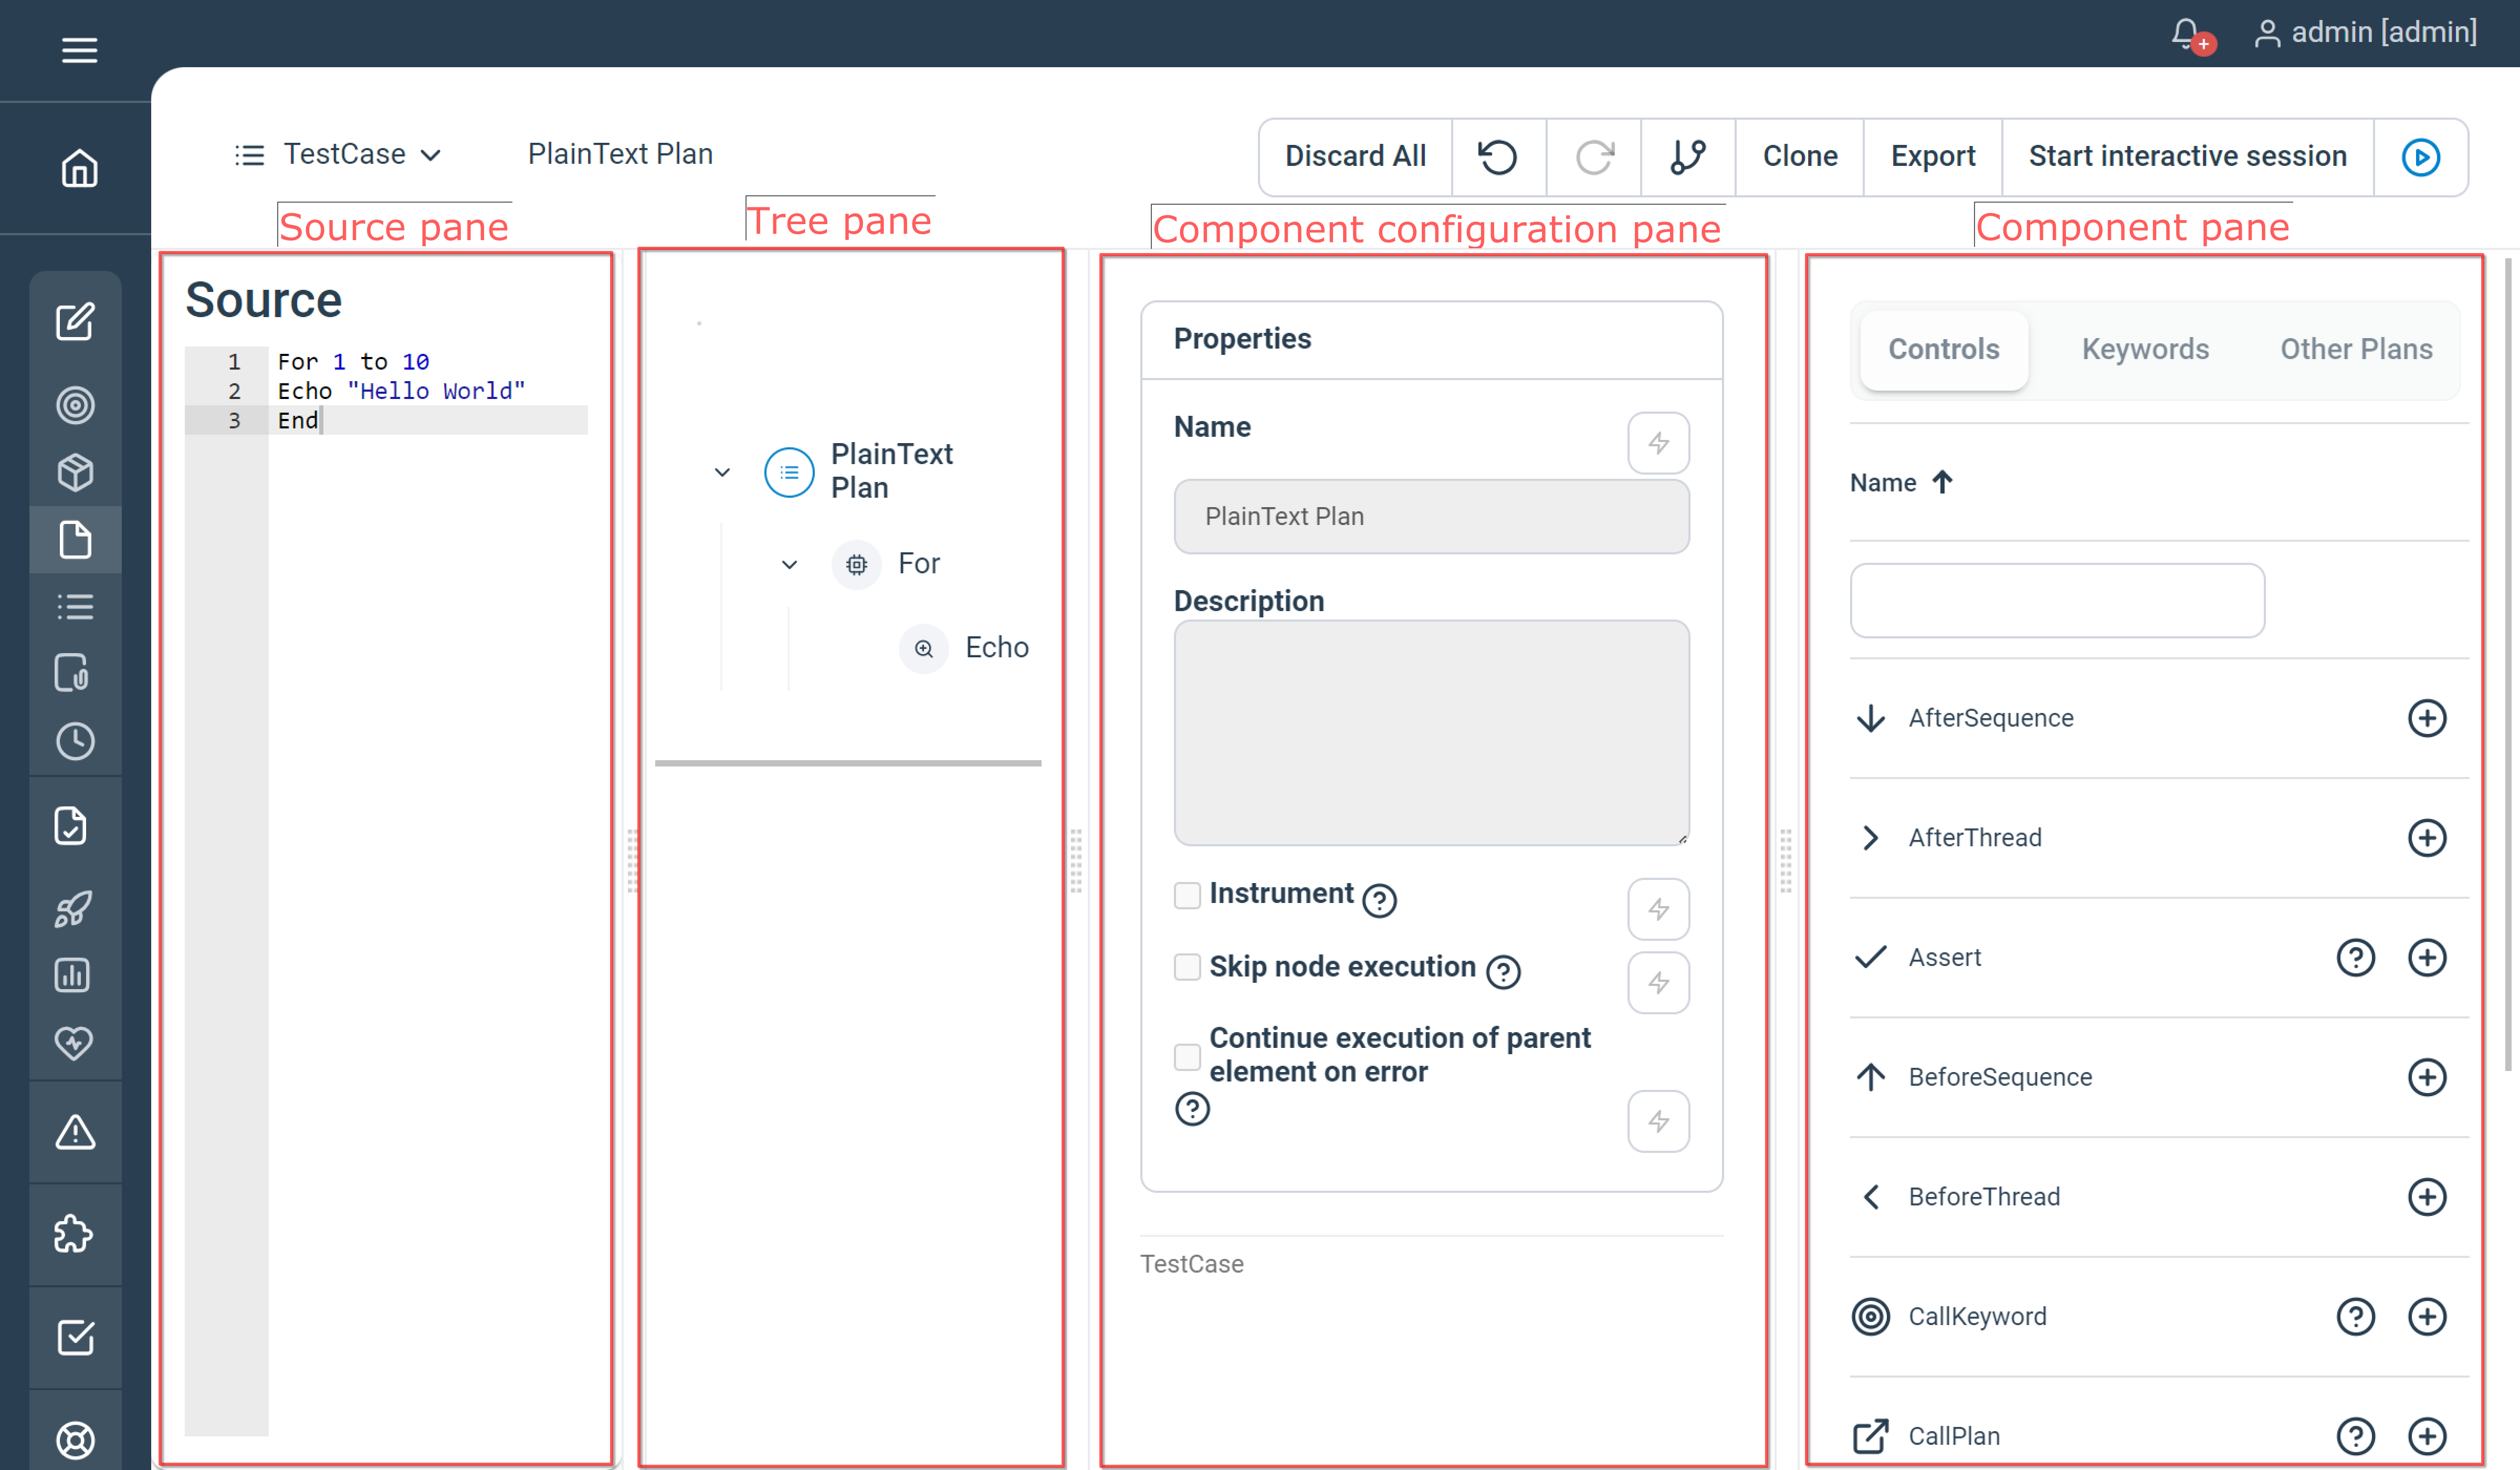This screenshot has height=1470, width=2520.
Task: Click the version history branch icon
Action: pos(1687,156)
